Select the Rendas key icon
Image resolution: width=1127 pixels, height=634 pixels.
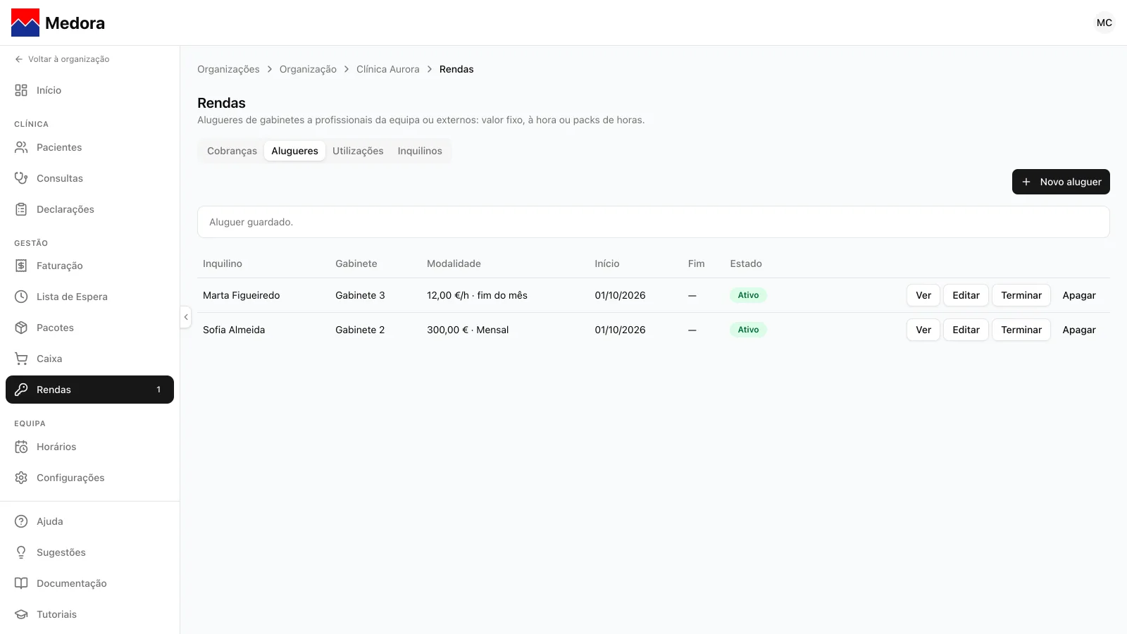[21, 390]
